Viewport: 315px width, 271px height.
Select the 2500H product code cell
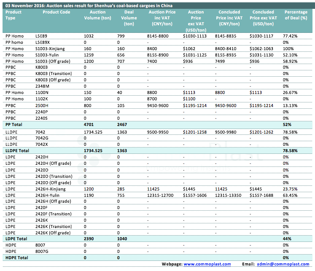point(42,105)
